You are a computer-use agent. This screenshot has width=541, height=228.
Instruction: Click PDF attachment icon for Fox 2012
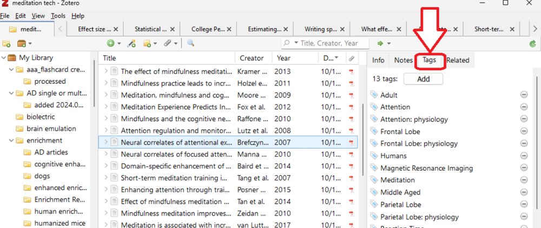tap(351, 107)
